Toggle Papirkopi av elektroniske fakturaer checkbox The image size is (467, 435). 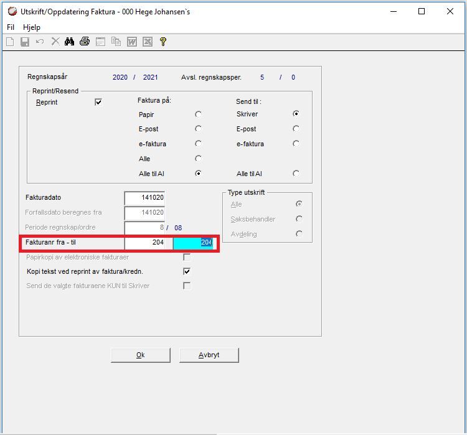coord(187,257)
